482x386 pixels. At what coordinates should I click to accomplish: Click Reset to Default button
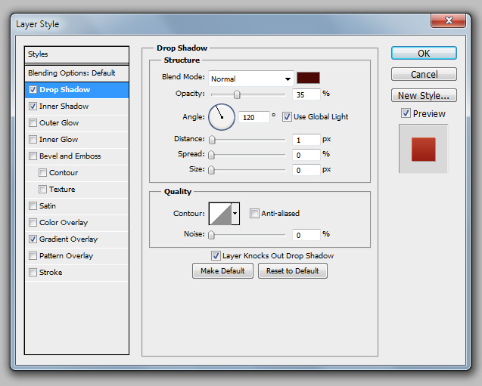(x=293, y=271)
